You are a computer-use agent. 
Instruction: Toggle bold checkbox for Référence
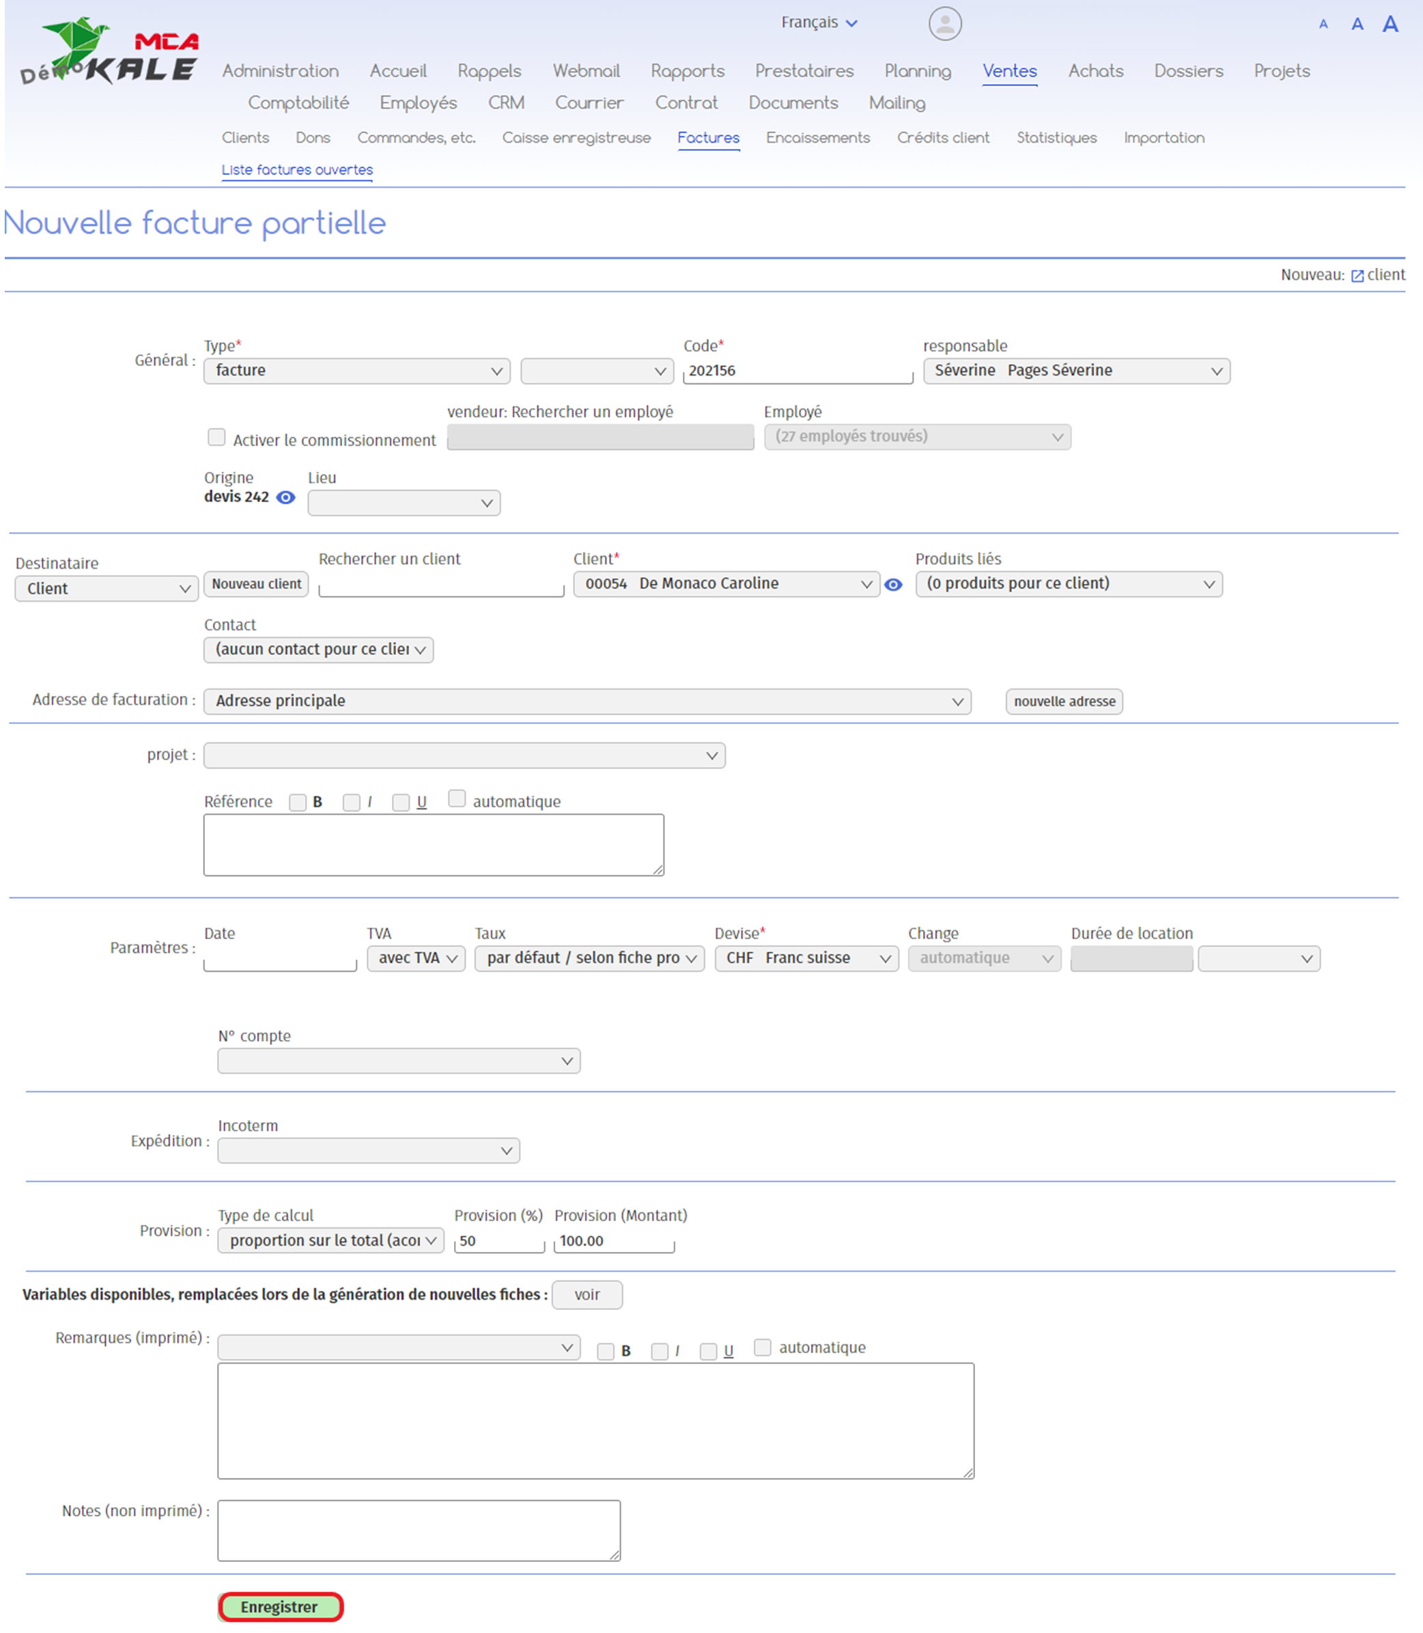[298, 803]
